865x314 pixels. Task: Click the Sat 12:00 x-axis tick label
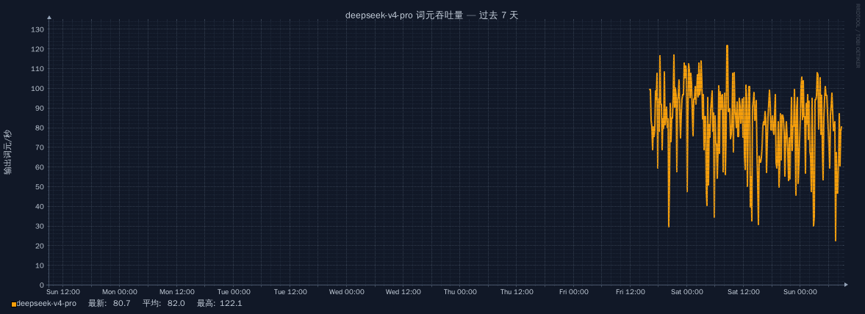coord(743,292)
